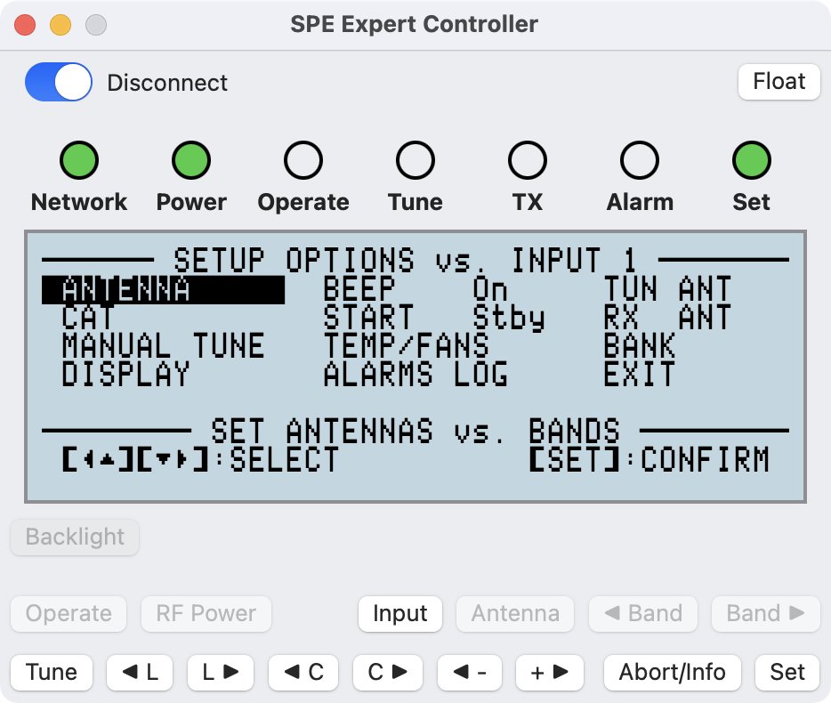This screenshot has height=703, width=831.
Task: Click the disabled Operate button
Action: click(69, 613)
